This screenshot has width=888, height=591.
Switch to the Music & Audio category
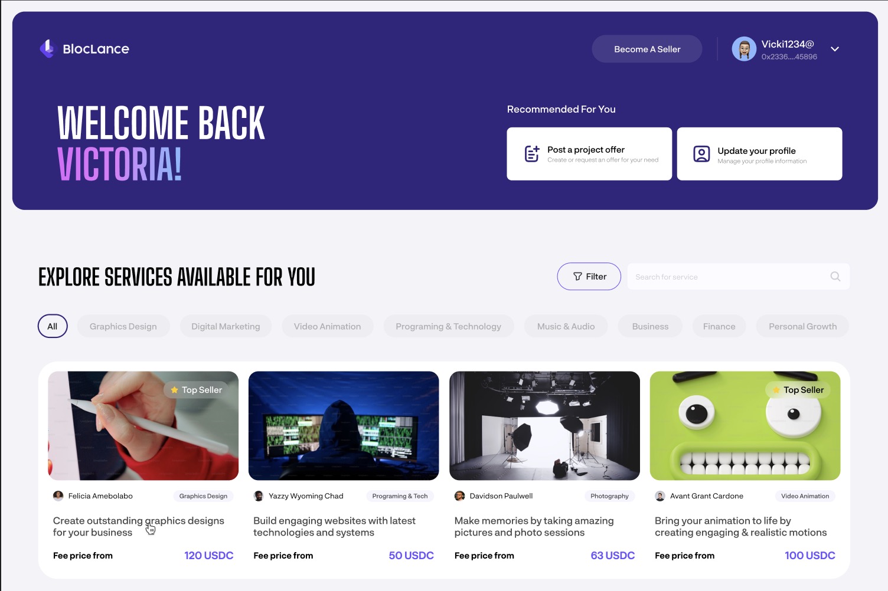tap(566, 326)
